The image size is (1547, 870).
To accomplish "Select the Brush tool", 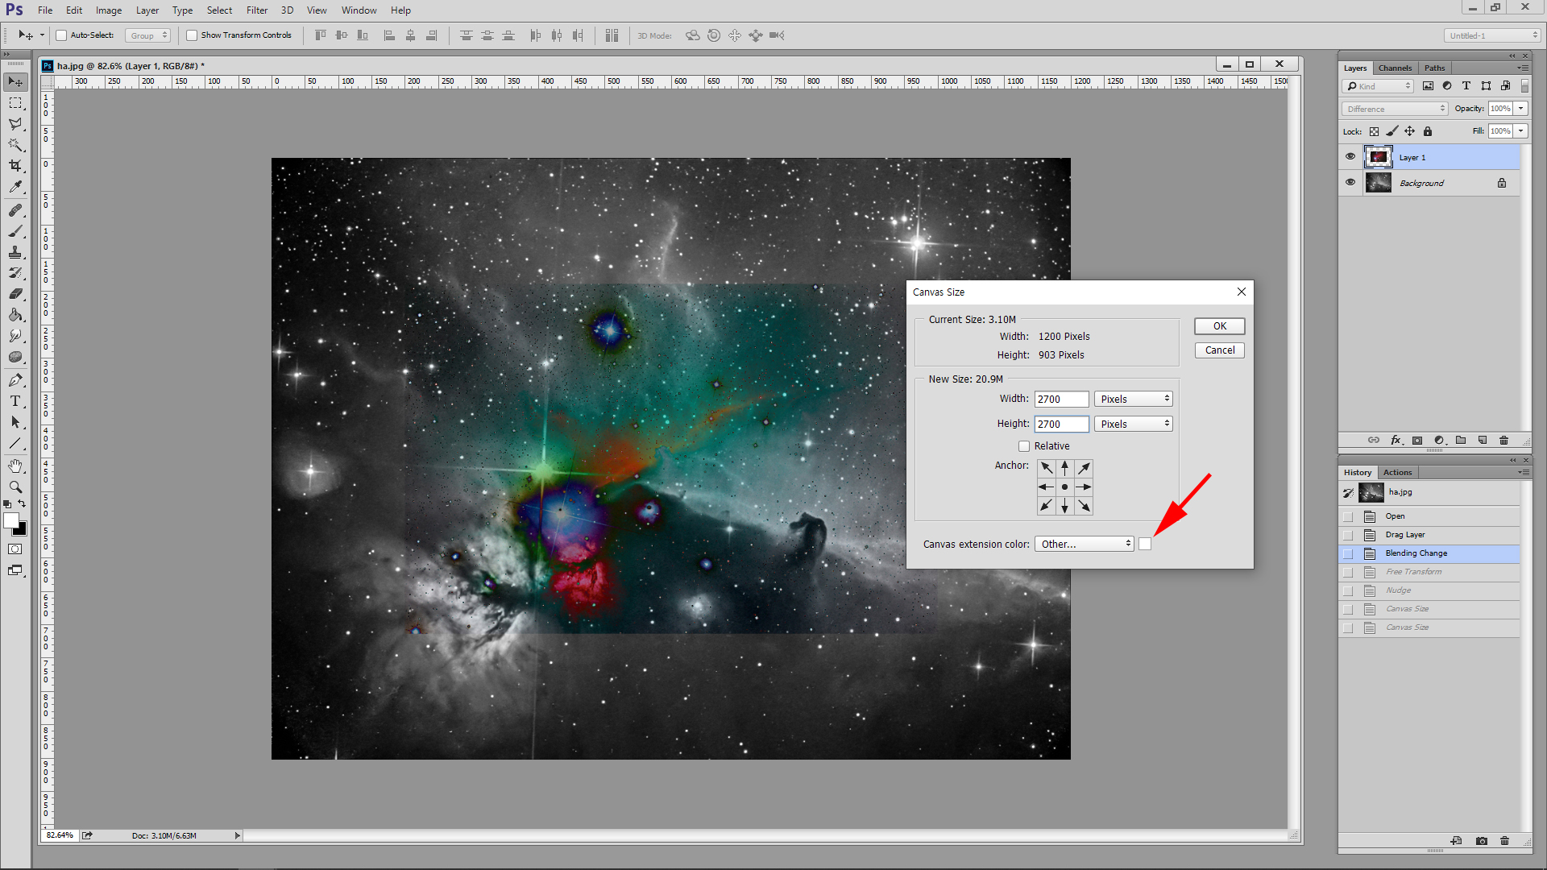I will coord(15,231).
